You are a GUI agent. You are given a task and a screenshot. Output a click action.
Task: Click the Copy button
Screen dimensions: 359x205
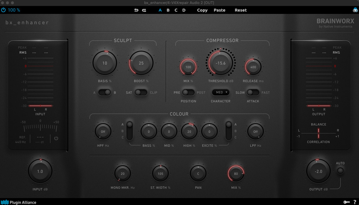(202, 10)
